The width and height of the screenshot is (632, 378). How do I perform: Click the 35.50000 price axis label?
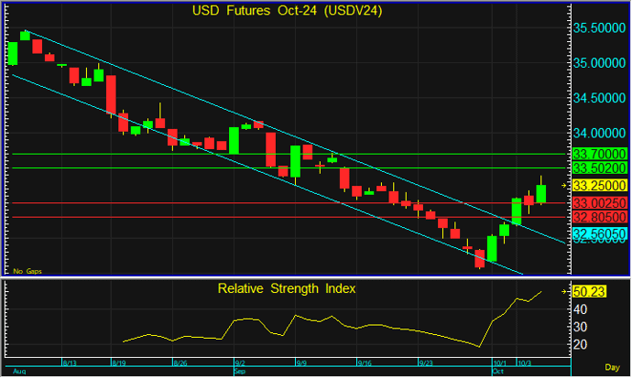[599, 28]
